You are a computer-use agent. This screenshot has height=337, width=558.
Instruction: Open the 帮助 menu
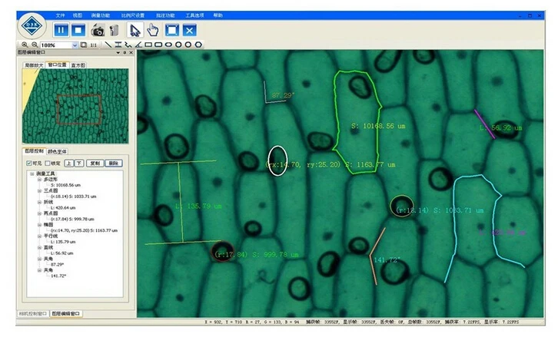(x=218, y=15)
